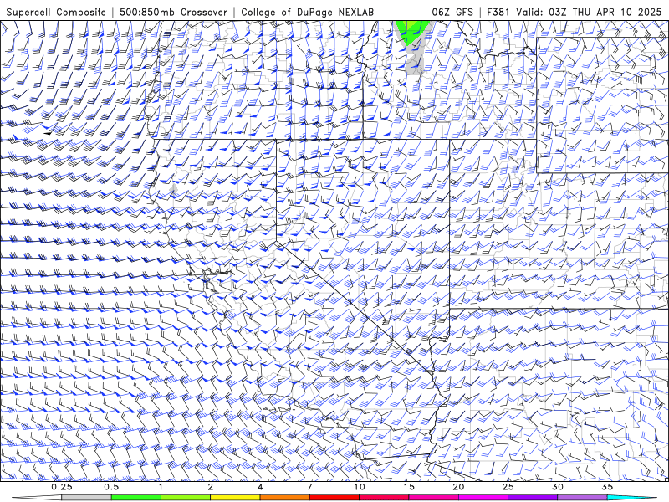This screenshot has width=669, height=502.
Task: Click the "College of DuPage NEXLAB" text
Action: point(307,12)
